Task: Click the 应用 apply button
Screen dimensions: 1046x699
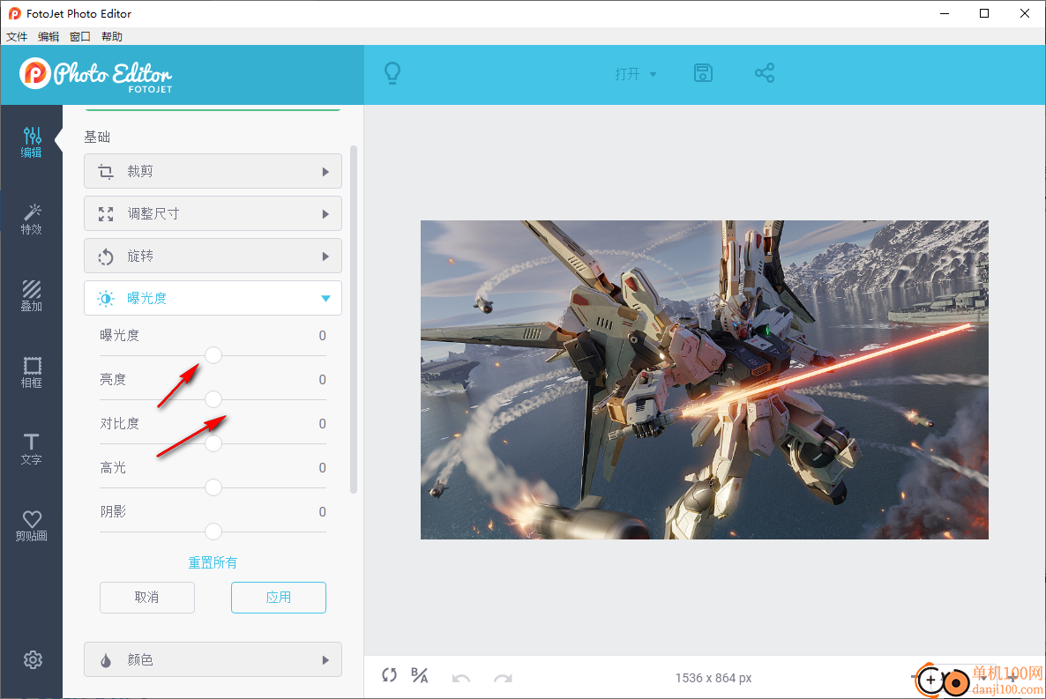Action: [x=279, y=597]
